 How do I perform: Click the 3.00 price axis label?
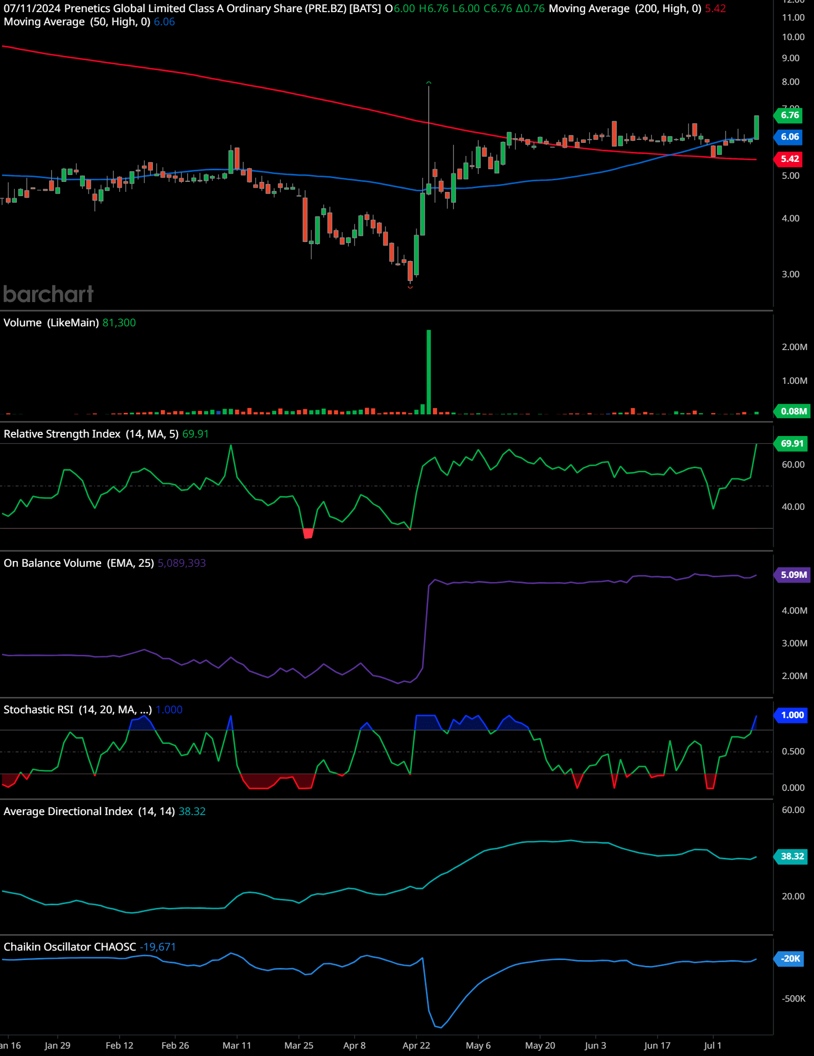(x=790, y=274)
